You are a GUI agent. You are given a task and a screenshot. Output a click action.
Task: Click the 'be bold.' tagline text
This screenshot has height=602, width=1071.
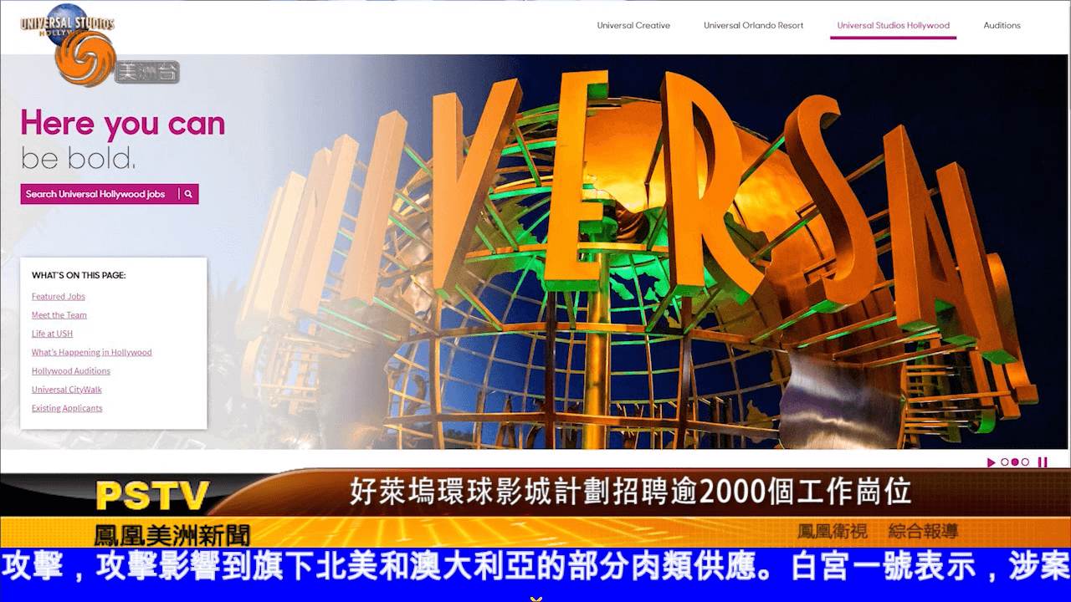point(79,158)
